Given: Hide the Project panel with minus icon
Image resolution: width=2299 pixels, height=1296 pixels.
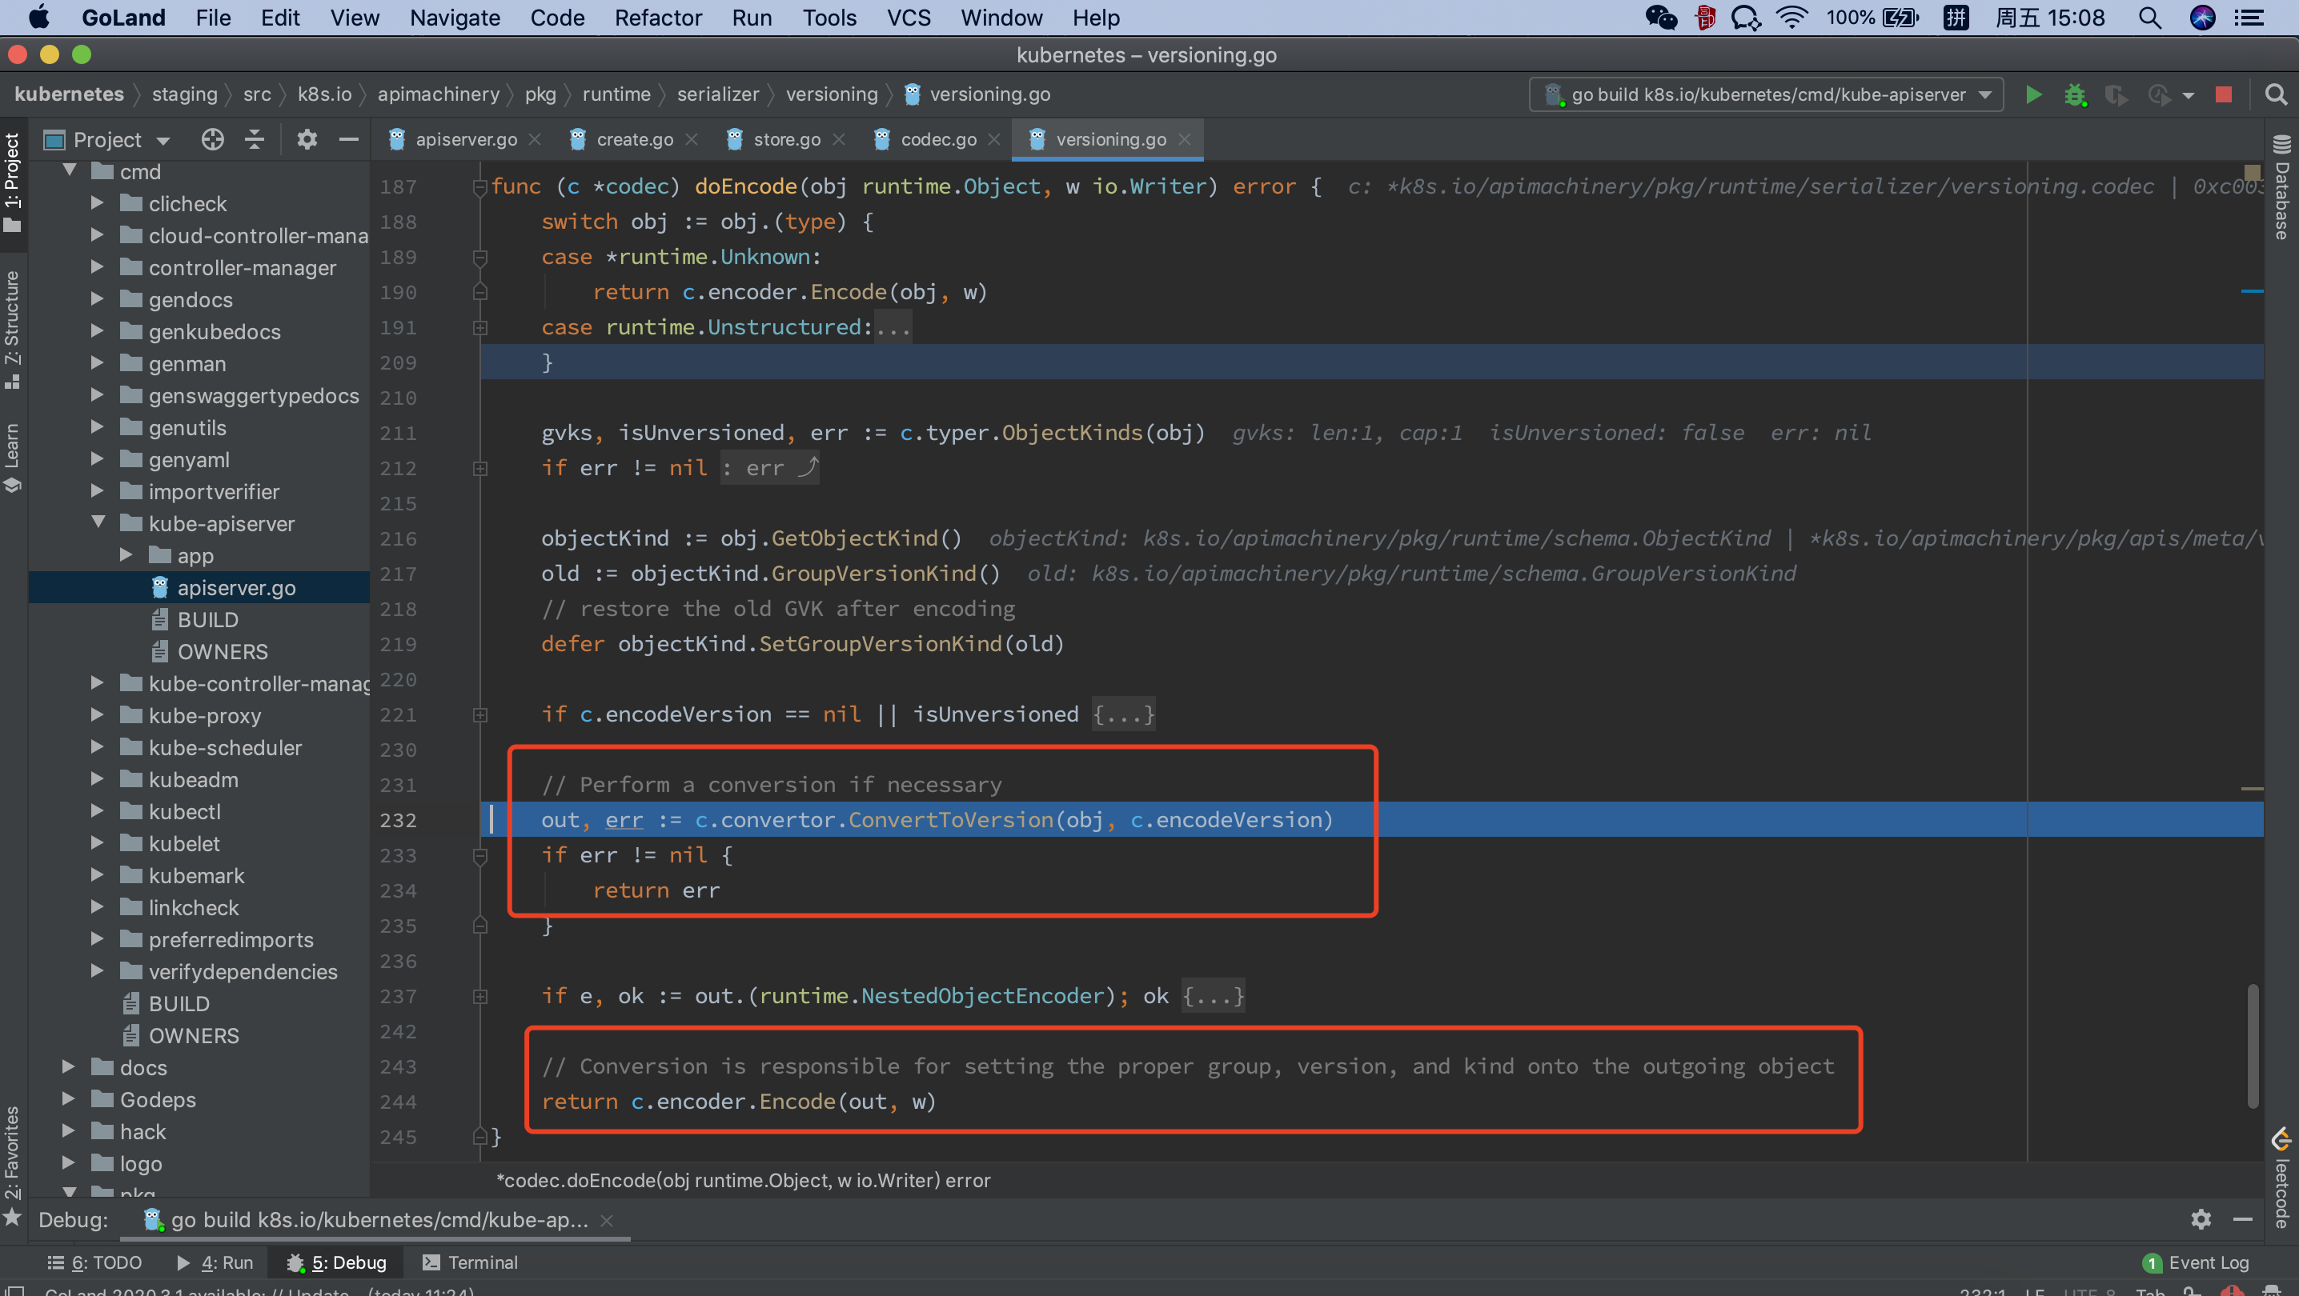Looking at the screenshot, I should point(349,139).
